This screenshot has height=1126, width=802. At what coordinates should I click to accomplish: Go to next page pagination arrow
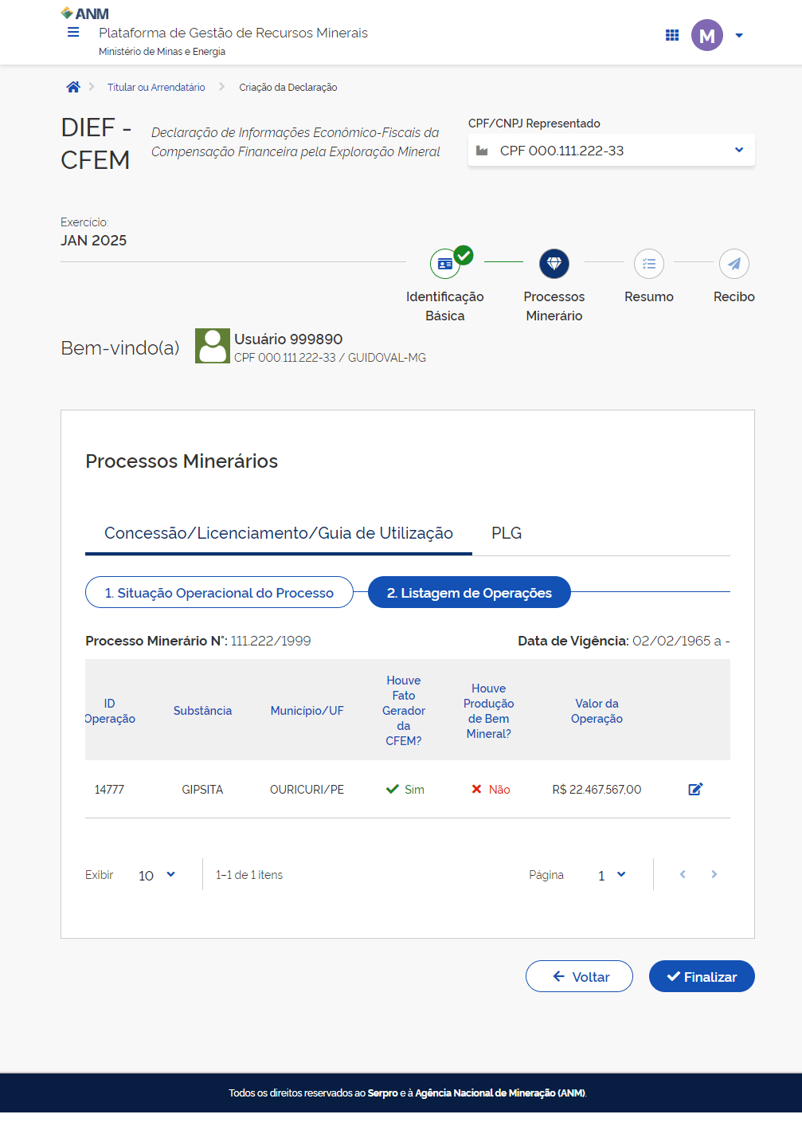714,874
